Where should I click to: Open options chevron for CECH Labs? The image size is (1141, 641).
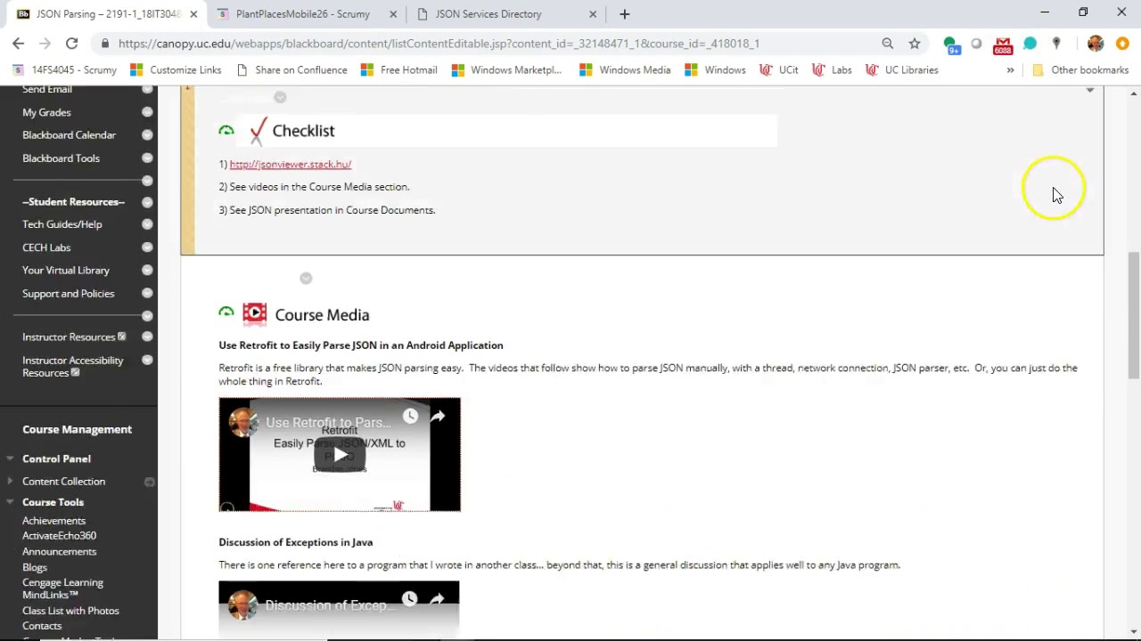point(147,247)
